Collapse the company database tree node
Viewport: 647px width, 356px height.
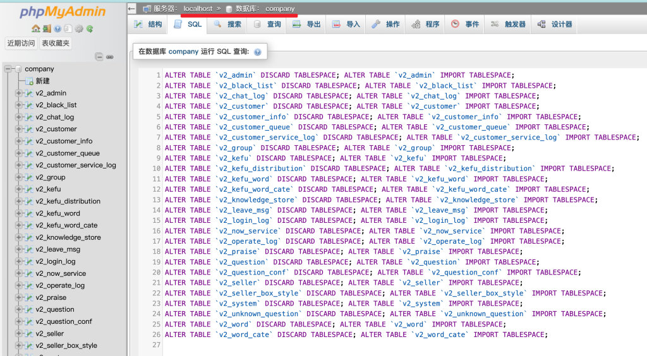pyautogui.click(x=8, y=69)
